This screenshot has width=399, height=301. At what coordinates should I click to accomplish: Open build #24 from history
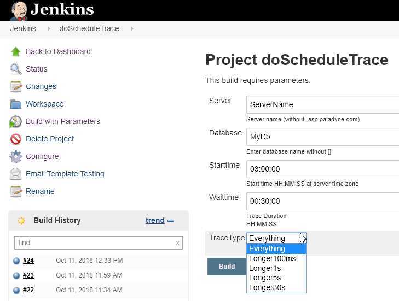pyautogui.click(x=28, y=261)
